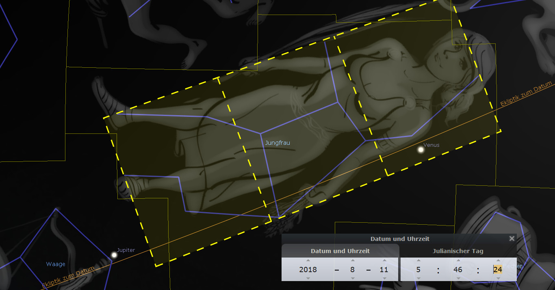Click the month field showing 8
The image size is (555, 290).
[353, 269]
